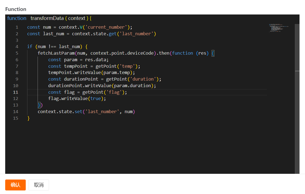The height and width of the screenshot is (194, 305).
Task: Click the code minimap preview
Action: [278, 28]
